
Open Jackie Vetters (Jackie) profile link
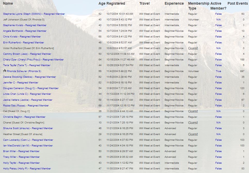pos(28,100)
